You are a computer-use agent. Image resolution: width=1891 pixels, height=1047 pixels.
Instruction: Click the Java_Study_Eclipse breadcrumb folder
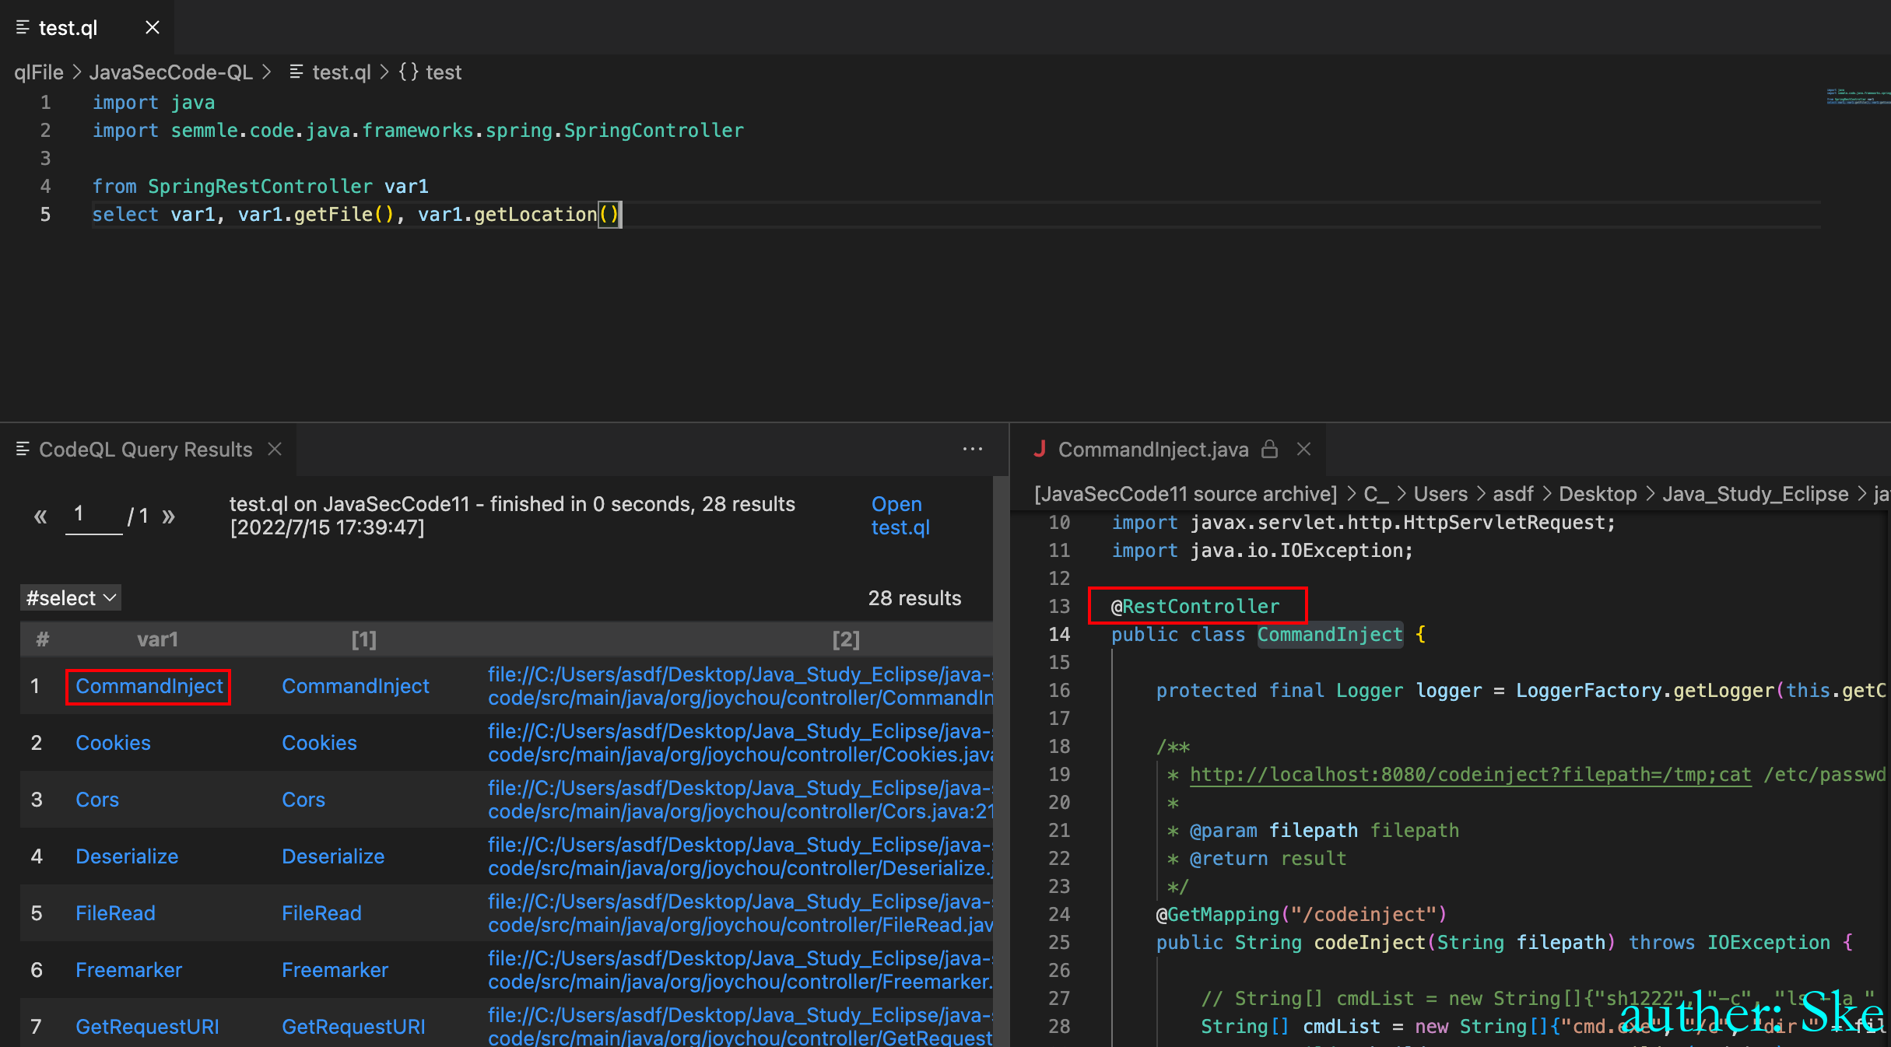[1756, 494]
